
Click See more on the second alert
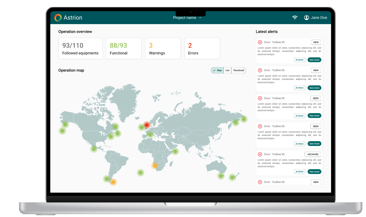pos(314,88)
